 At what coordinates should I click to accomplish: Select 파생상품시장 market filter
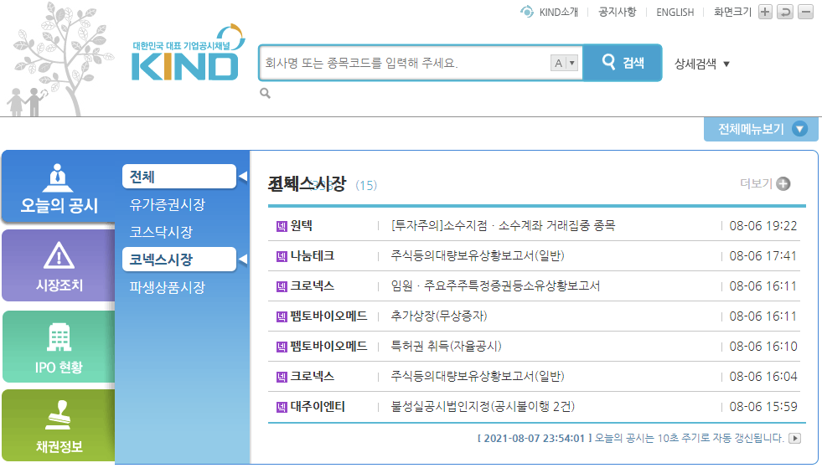click(x=168, y=286)
